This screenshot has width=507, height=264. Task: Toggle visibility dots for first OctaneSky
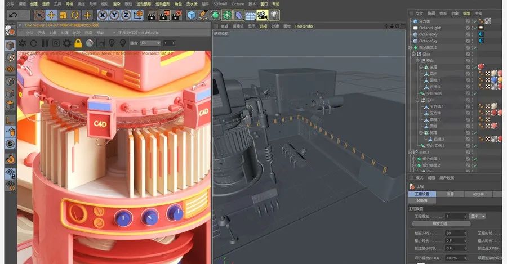coord(472,34)
